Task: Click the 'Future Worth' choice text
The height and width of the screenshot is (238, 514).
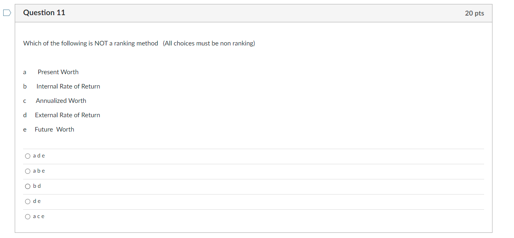Action: [54, 130]
